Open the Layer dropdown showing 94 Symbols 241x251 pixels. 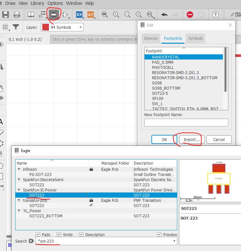coord(62,27)
